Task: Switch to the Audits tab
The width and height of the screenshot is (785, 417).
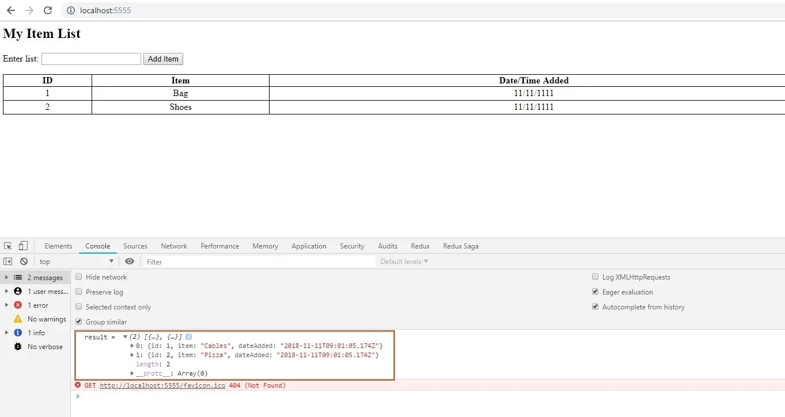Action: 388,246
